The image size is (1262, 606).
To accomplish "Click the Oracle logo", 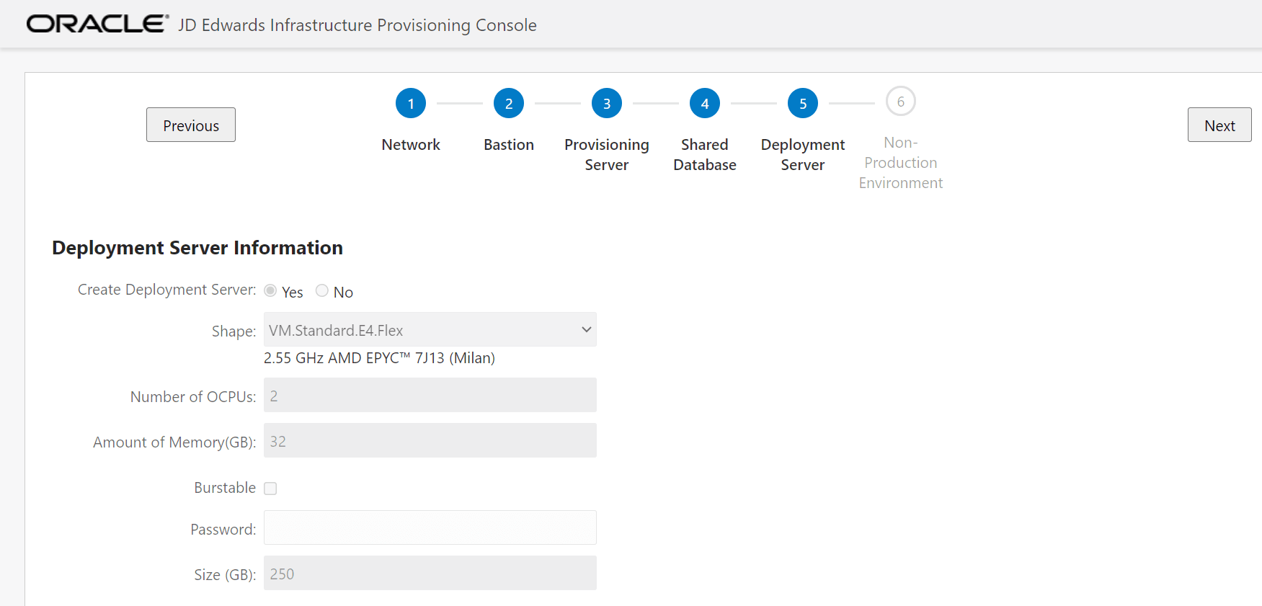I will click(x=97, y=24).
